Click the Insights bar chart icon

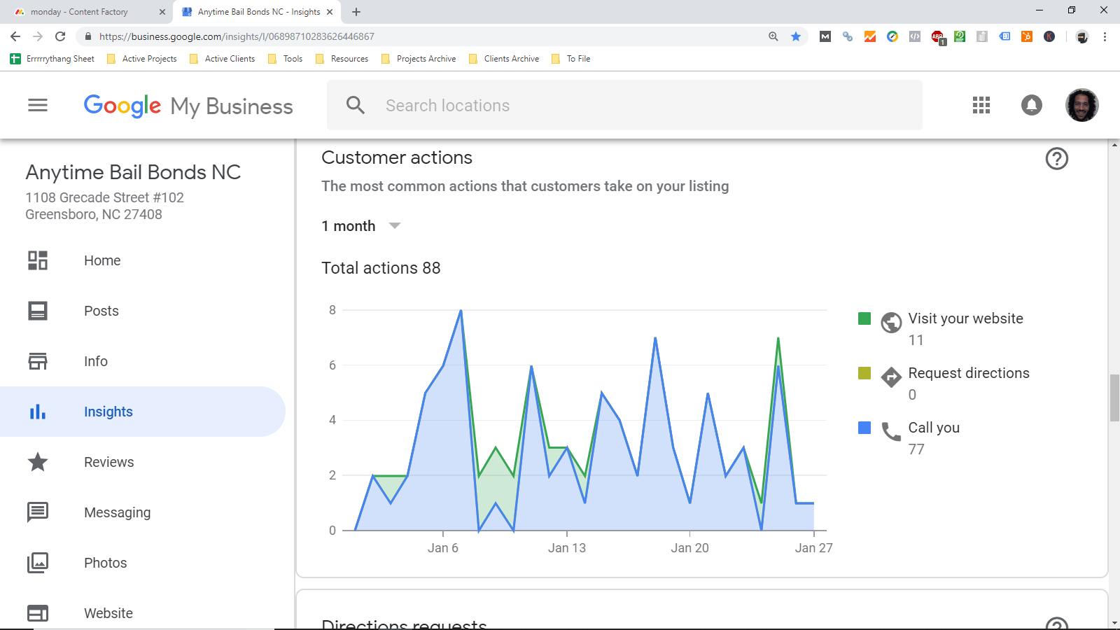(x=38, y=412)
